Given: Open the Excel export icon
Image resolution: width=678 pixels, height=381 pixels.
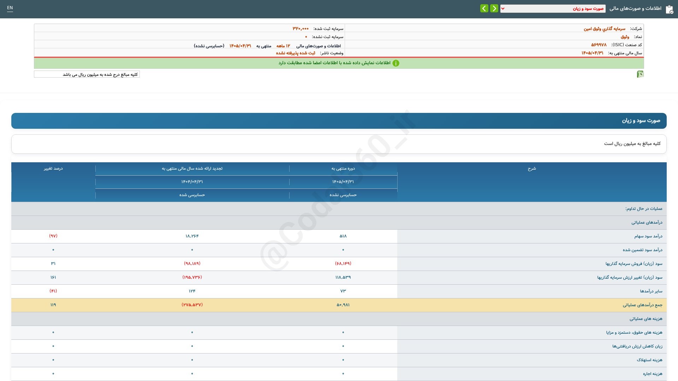Looking at the screenshot, I should click(640, 74).
